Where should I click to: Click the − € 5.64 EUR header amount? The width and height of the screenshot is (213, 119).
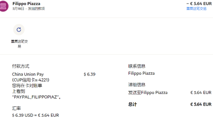[x=199, y=4]
